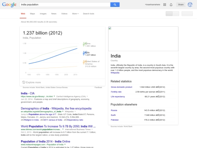Viewport: 197px width, 148px height.
Task: Click the 1.237 billion (2012) heading
Action: (42, 33)
